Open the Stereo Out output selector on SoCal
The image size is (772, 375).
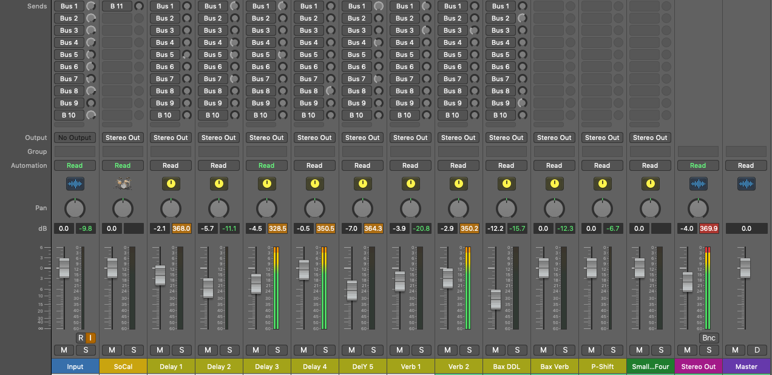(123, 138)
